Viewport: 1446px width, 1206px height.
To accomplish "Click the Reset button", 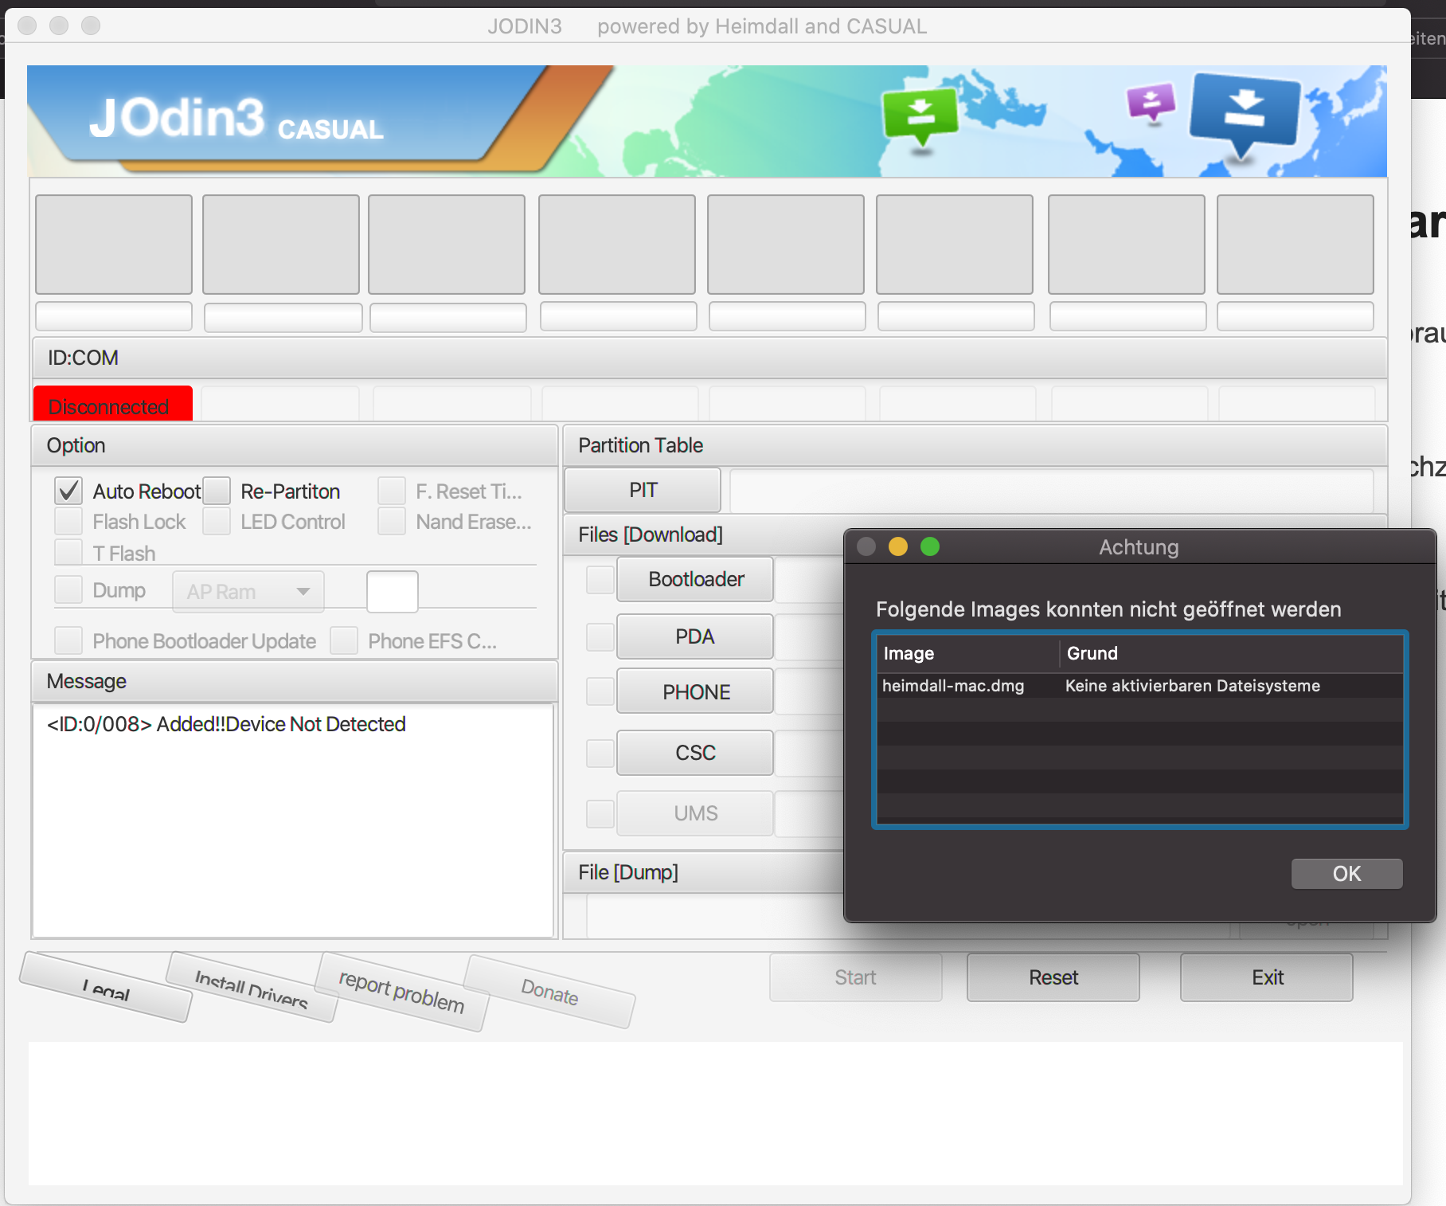I will [x=1053, y=977].
